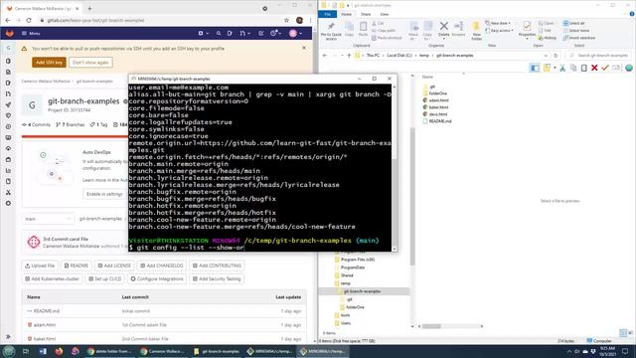The width and height of the screenshot is (636, 358).
Task: Switch to the Explorer Share ribbon tab
Action: click(366, 14)
